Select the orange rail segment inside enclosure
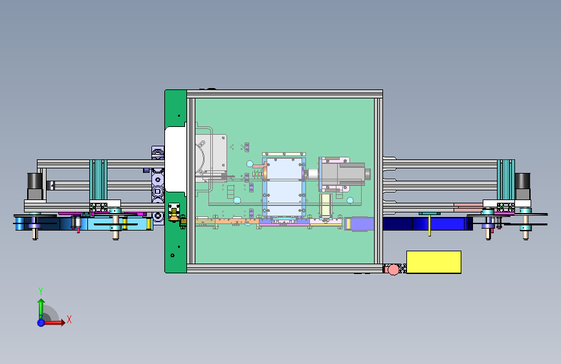 pyautogui.click(x=236, y=222)
